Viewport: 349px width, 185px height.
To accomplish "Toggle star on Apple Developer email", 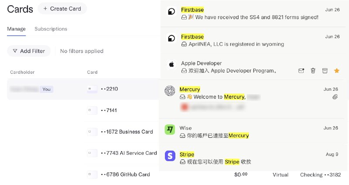I will [x=336, y=70].
